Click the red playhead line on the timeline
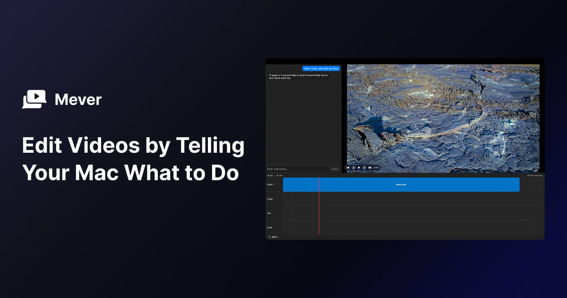 (x=319, y=206)
